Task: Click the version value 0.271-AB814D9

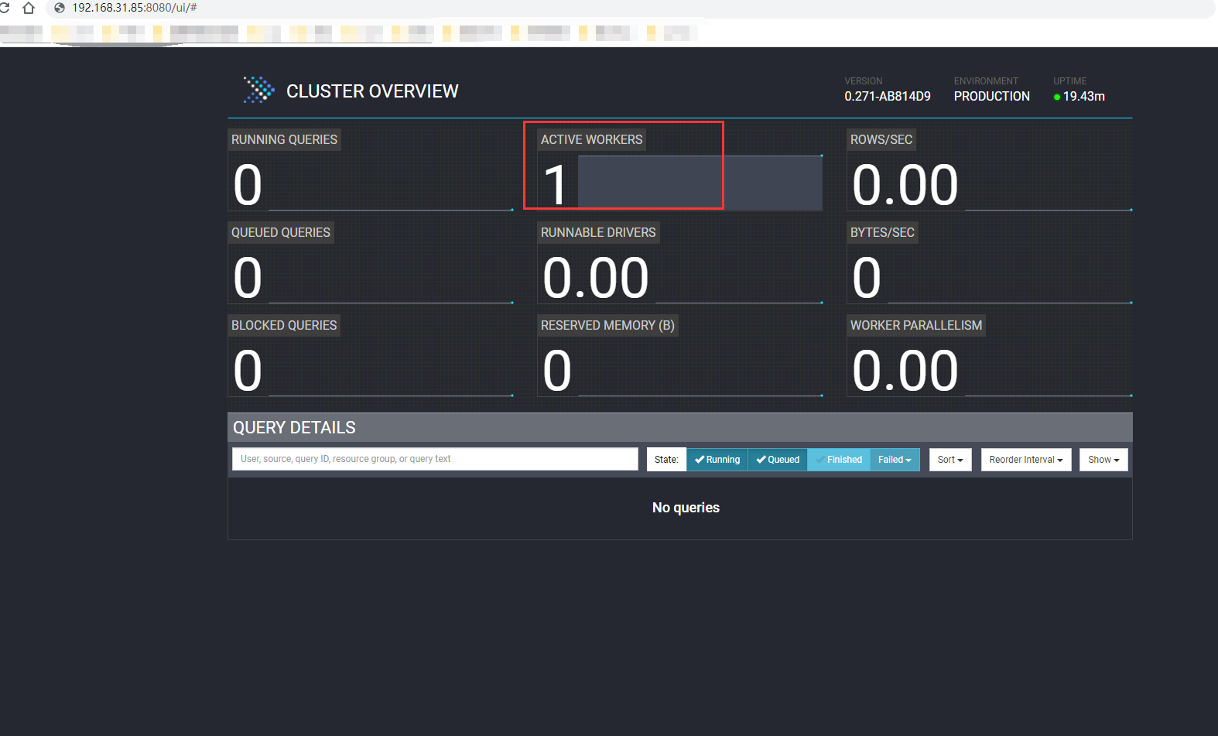Action: (888, 97)
